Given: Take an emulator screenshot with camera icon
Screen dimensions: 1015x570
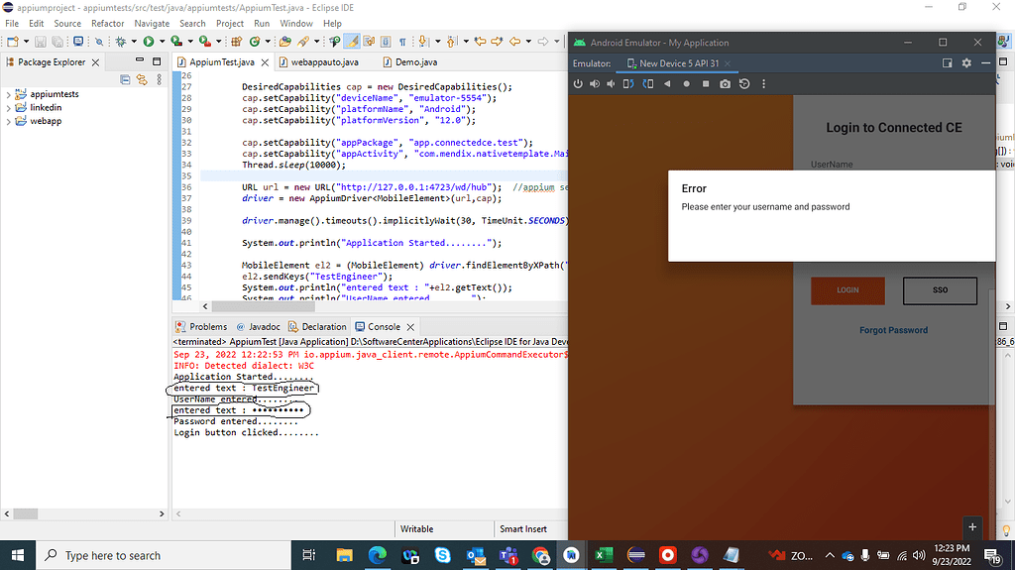Looking at the screenshot, I should [725, 84].
